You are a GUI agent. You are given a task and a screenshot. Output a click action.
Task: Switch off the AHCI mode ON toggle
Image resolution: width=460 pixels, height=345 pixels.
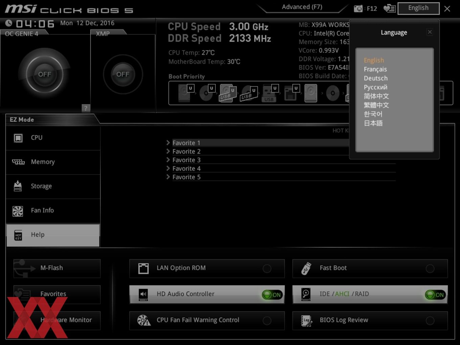click(435, 295)
